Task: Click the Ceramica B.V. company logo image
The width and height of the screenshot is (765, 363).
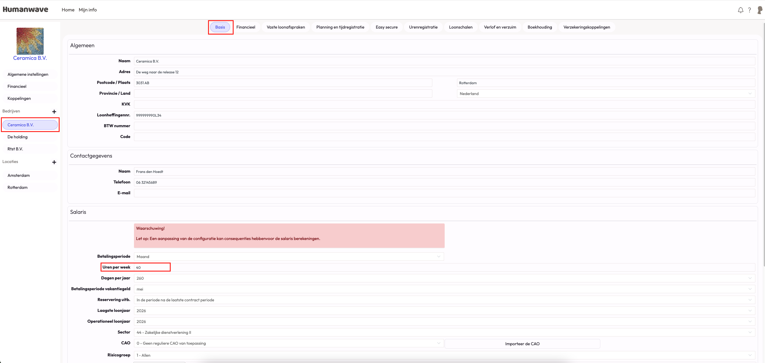Action: [x=30, y=41]
